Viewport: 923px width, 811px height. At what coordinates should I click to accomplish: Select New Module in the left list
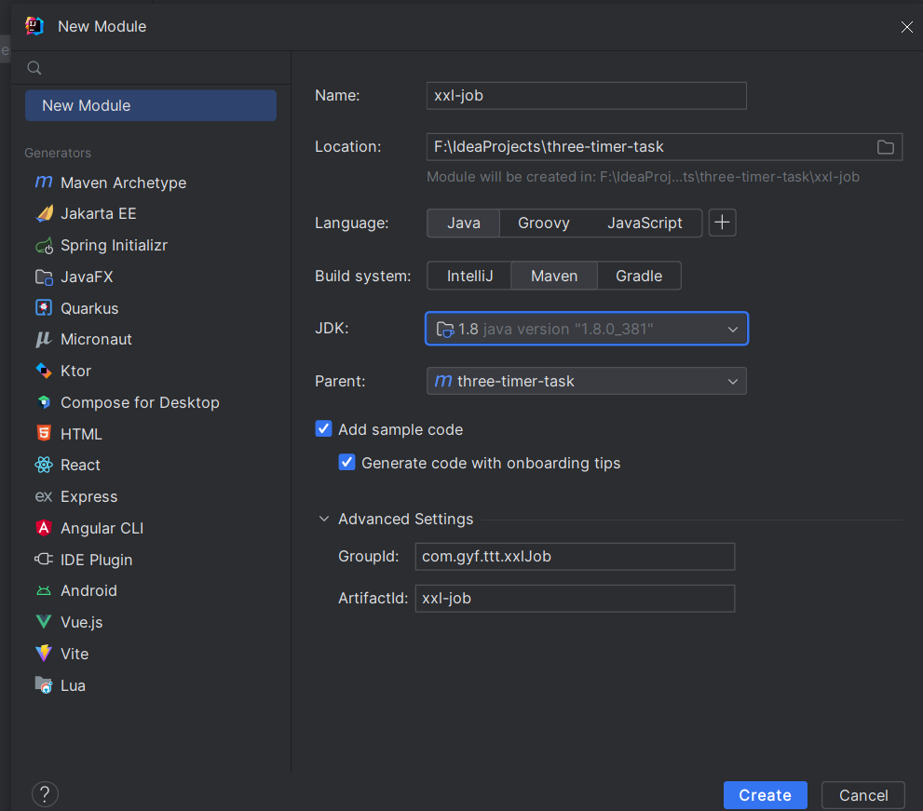click(x=151, y=105)
